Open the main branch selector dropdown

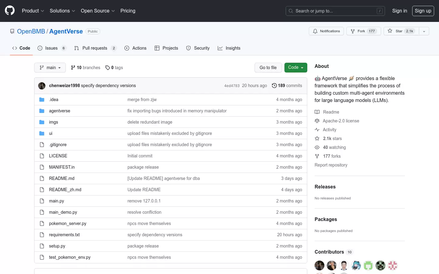(x=50, y=68)
